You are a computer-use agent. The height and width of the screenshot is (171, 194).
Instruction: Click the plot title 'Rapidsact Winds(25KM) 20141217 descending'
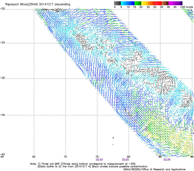[x=38, y=4]
